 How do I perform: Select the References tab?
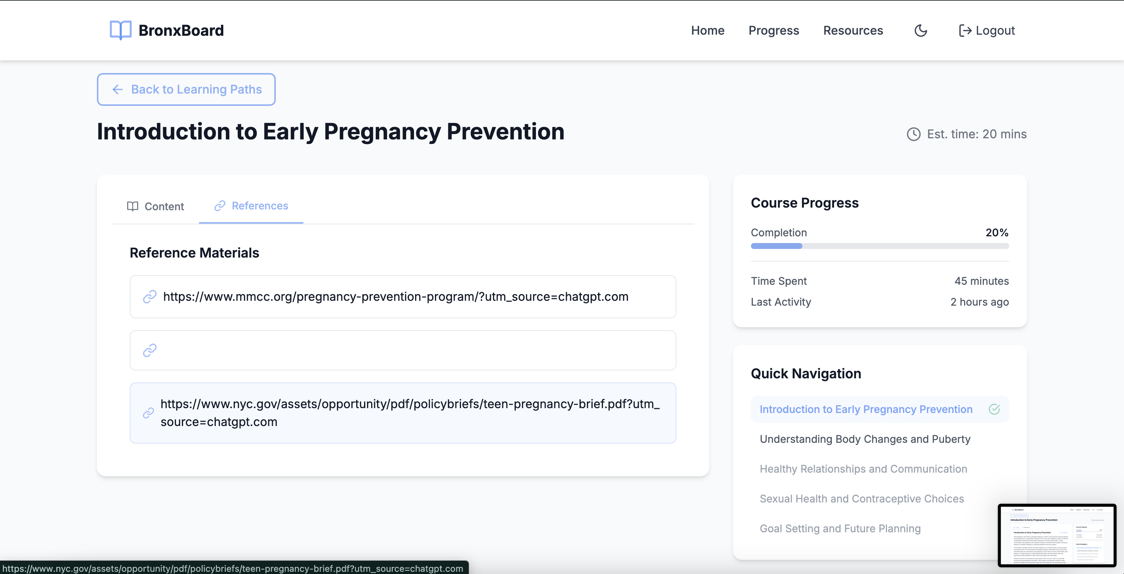[x=251, y=206]
